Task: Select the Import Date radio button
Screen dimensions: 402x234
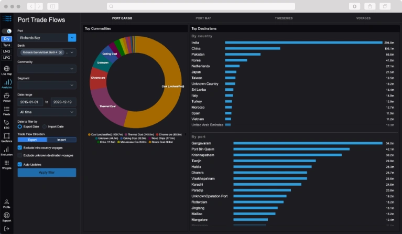Action: coord(45,126)
